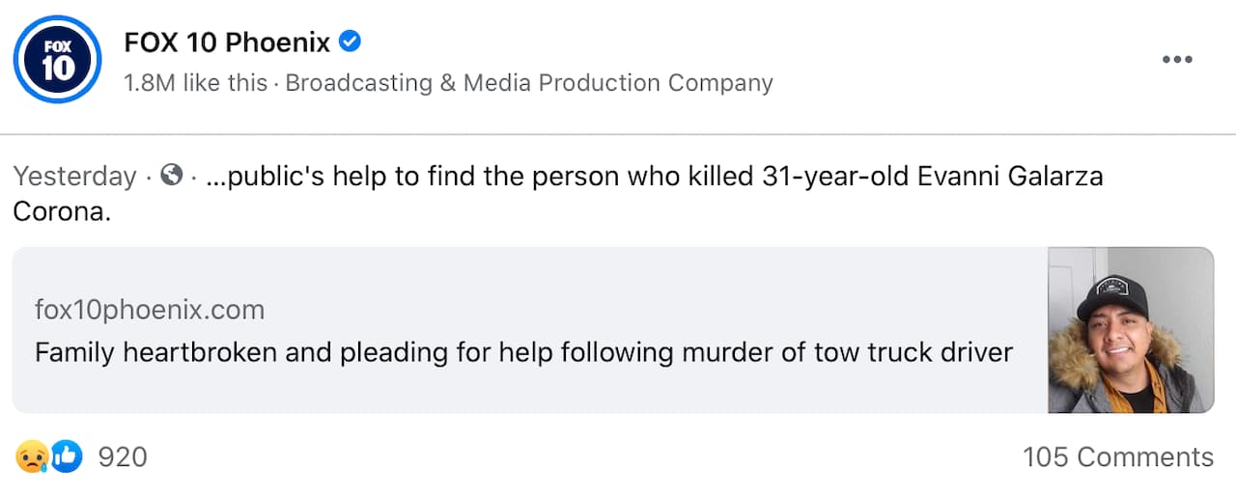Click the "1.8M like this" text
This screenshot has width=1236, height=497.
[x=196, y=83]
